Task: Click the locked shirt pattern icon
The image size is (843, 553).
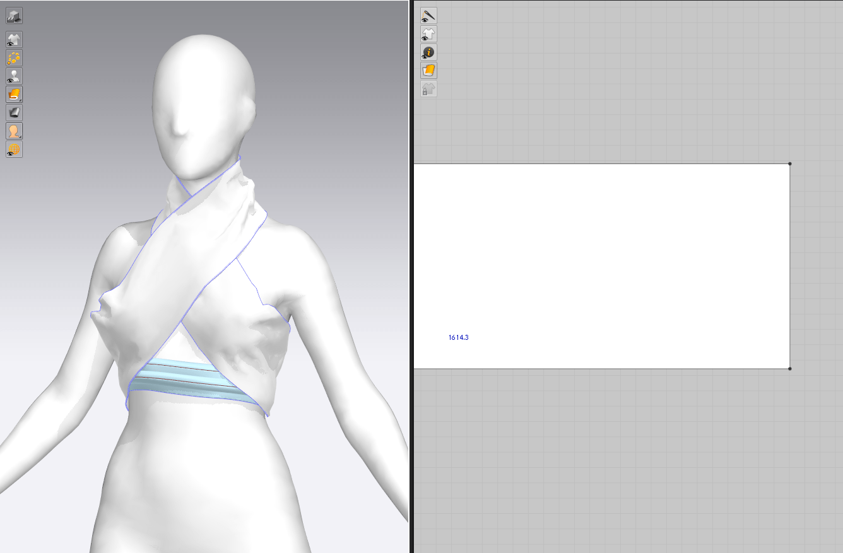Action: click(x=429, y=89)
